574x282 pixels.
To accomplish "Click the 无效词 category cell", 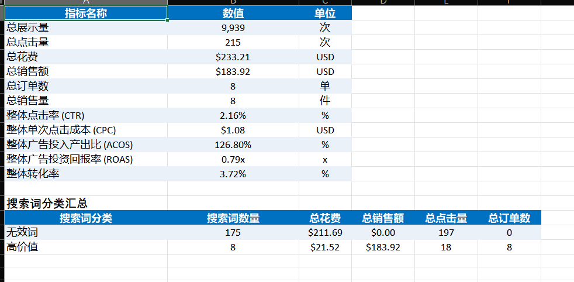I will (x=86, y=232).
